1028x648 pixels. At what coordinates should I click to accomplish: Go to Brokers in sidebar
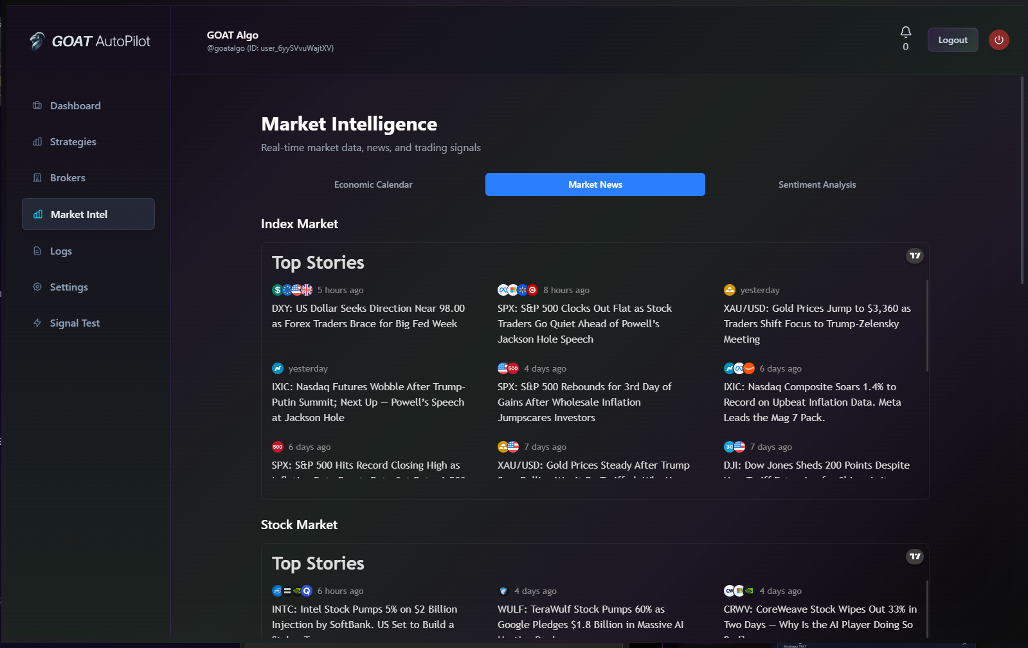(88, 177)
